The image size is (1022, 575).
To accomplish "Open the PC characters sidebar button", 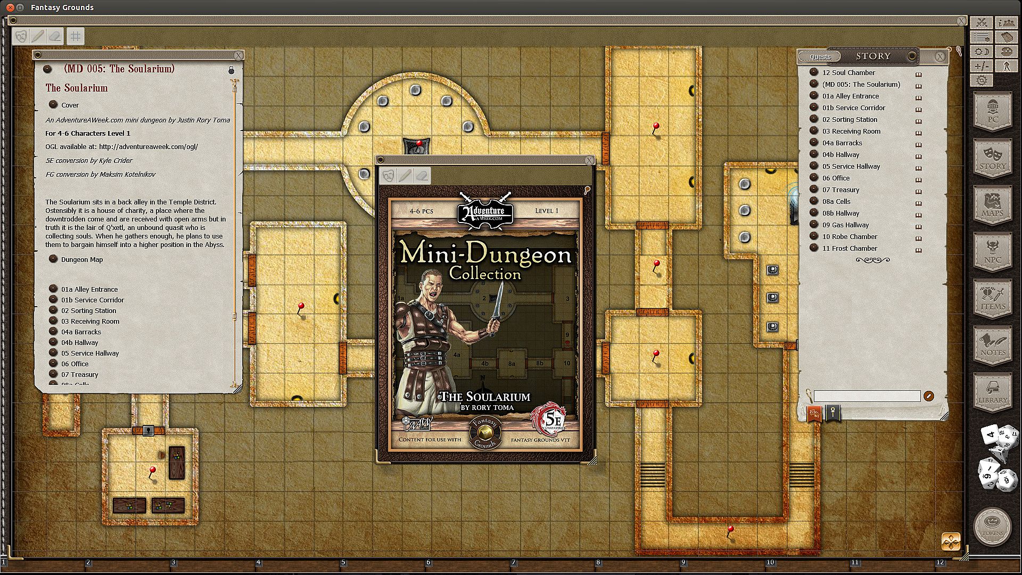I will [x=992, y=111].
